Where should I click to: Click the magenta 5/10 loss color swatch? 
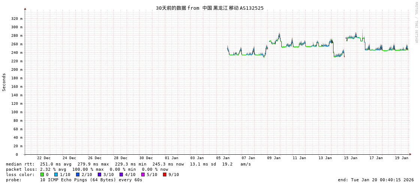click(x=143, y=175)
